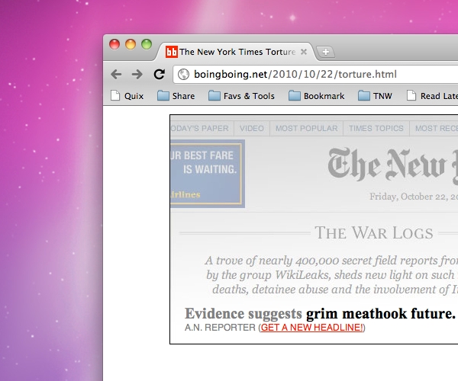Screen dimensions: 458x381
Task: Click the Share folder icon
Action: pyautogui.click(x=163, y=95)
